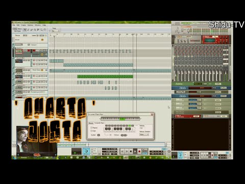Click the blue metronome click button in the transport
245x184 pixels.
pos(86,151)
